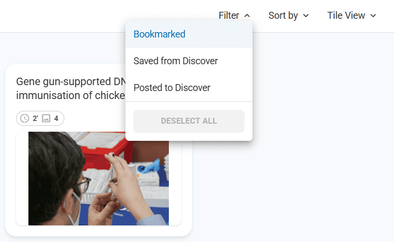Click the reading time and images badge

point(40,118)
